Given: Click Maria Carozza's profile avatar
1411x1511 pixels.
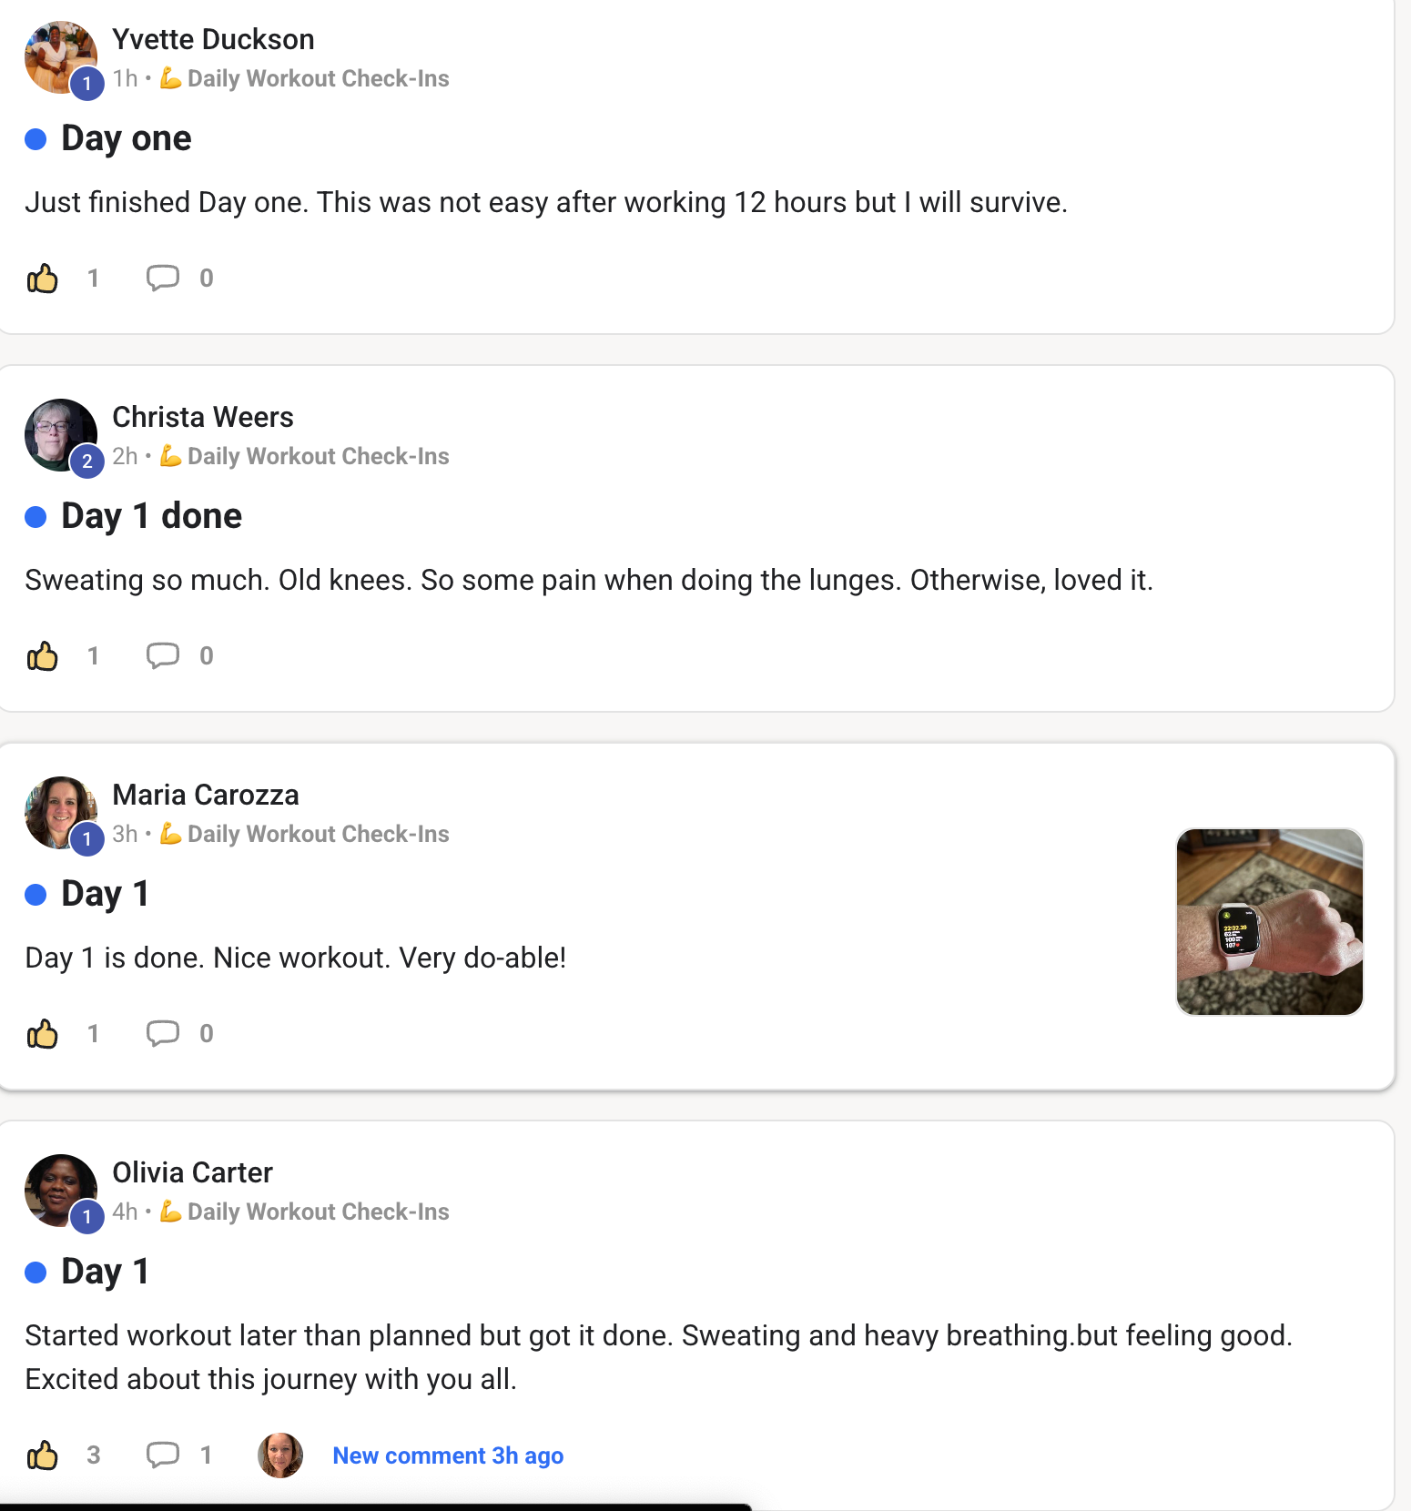Looking at the screenshot, I should click(60, 813).
